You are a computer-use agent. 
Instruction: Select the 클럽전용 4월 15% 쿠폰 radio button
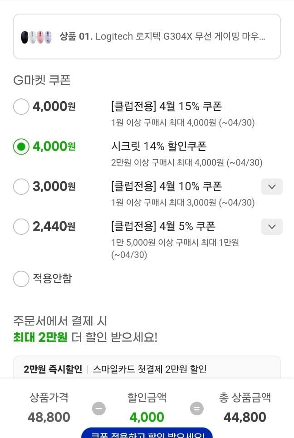click(x=21, y=107)
